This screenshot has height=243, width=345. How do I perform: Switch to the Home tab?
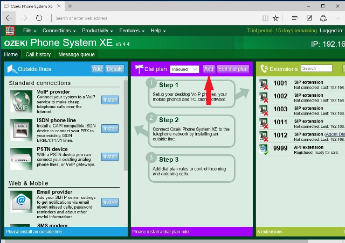pyautogui.click(x=11, y=54)
